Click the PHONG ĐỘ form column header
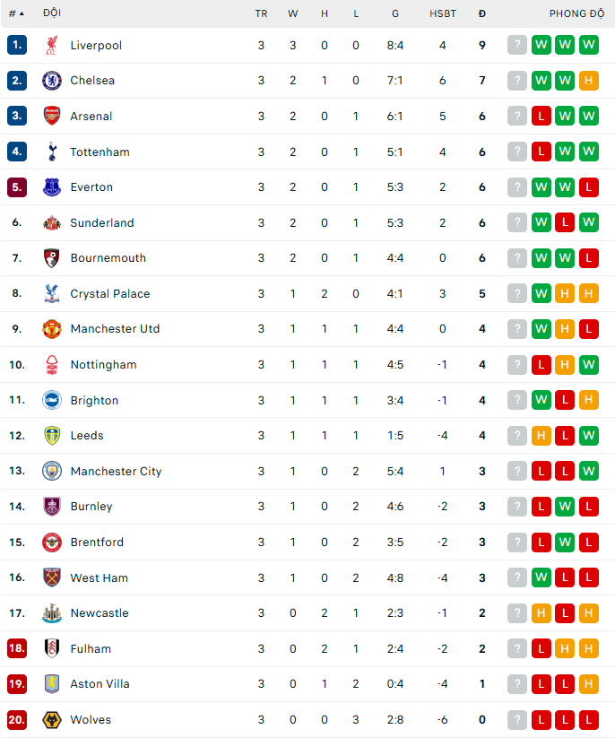Image resolution: width=615 pixels, height=738 pixels. pyautogui.click(x=576, y=13)
